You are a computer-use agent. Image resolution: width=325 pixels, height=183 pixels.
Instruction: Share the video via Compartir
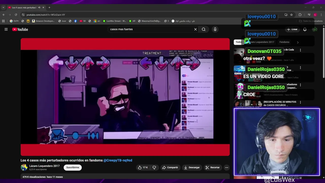[170, 167]
